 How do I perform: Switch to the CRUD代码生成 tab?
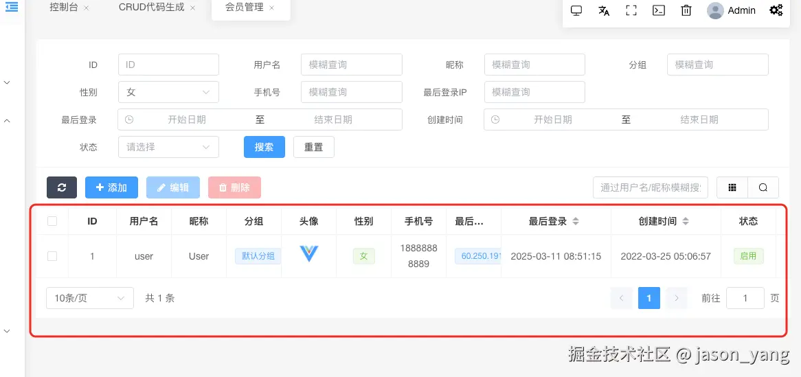[x=152, y=8]
